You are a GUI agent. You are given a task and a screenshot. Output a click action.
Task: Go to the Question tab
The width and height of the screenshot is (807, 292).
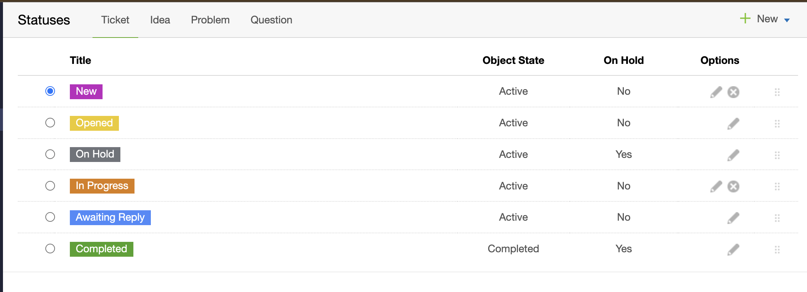pos(271,20)
